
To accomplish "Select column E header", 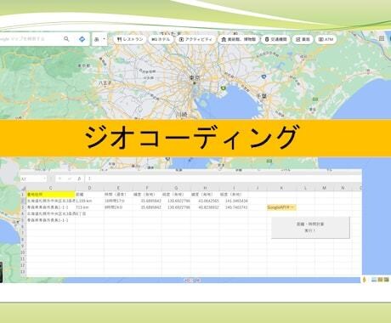I will pyautogui.click(x=118, y=188).
